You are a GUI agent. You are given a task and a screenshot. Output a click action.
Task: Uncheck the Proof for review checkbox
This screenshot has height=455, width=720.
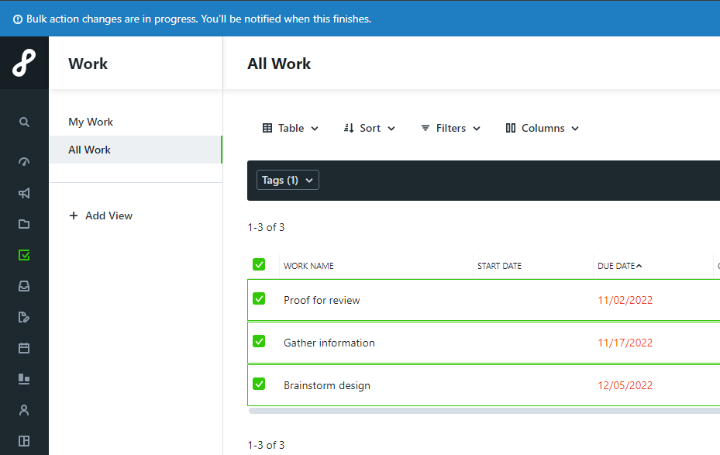(259, 298)
